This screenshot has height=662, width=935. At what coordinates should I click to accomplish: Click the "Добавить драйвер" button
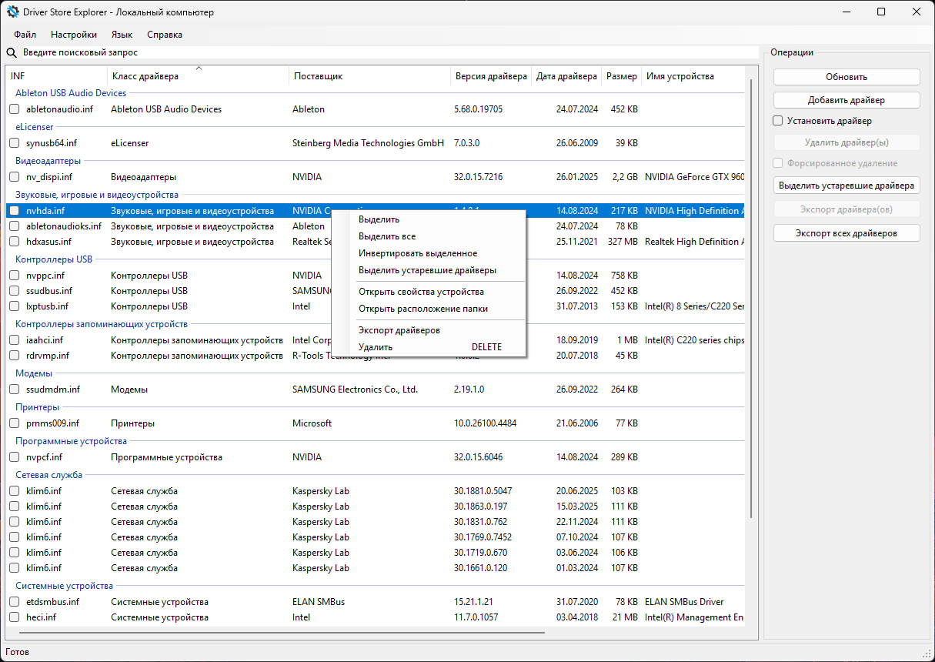[x=847, y=100]
